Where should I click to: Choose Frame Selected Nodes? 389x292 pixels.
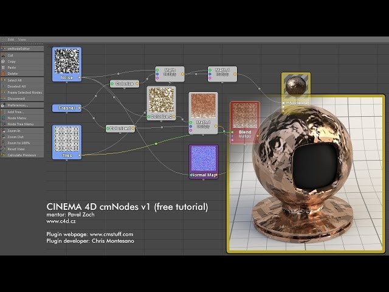pos(22,92)
